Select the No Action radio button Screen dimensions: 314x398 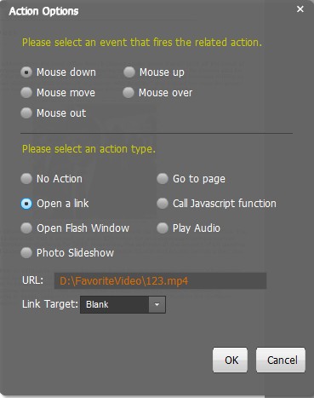[26, 179]
